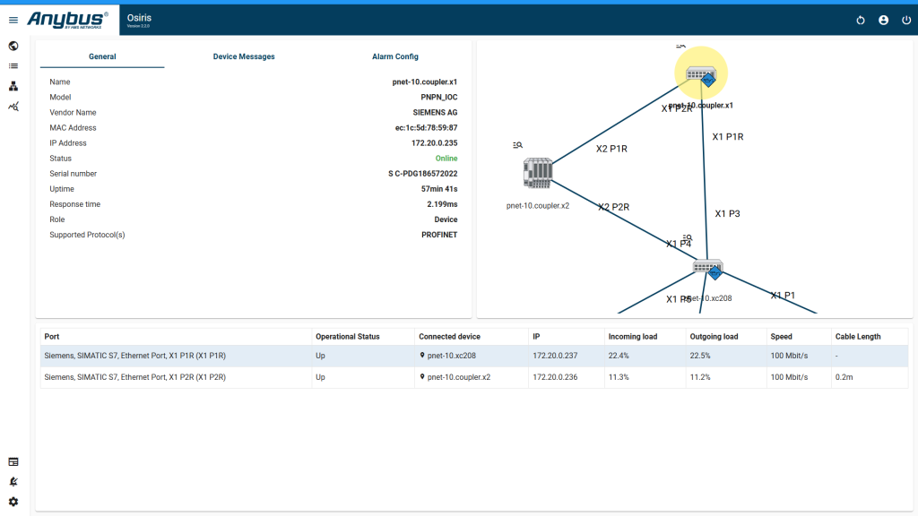Screen dimensions: 918x516
Task: Click cable length value 0.2m
Action: (844, 377)
